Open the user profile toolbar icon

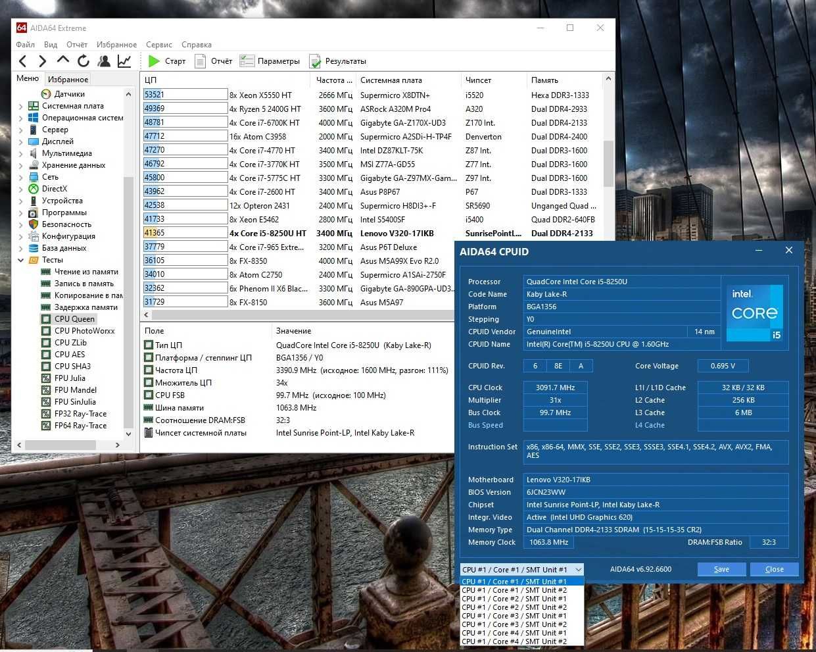pyautogui.click(x=104, y=61)
